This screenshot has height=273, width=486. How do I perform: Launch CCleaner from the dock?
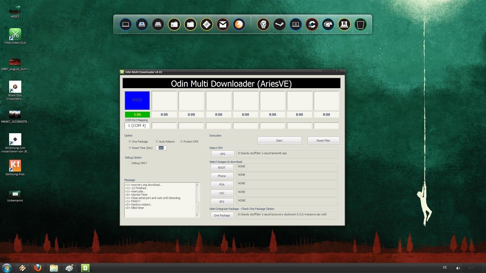(312, 25)
